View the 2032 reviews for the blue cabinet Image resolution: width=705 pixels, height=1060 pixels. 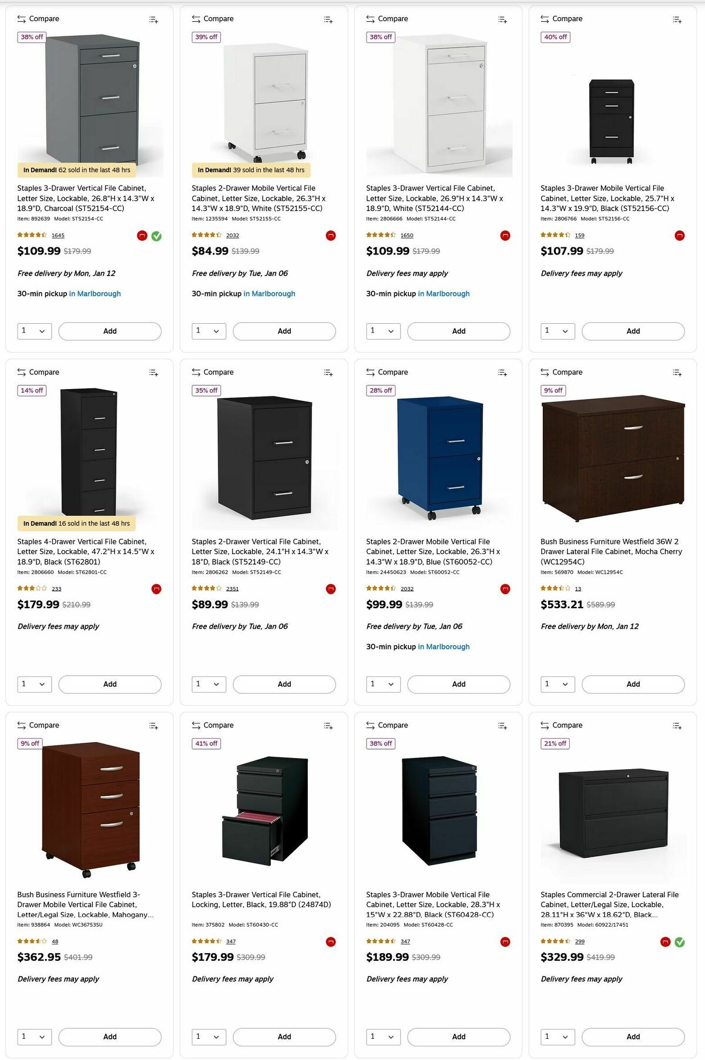407,588
